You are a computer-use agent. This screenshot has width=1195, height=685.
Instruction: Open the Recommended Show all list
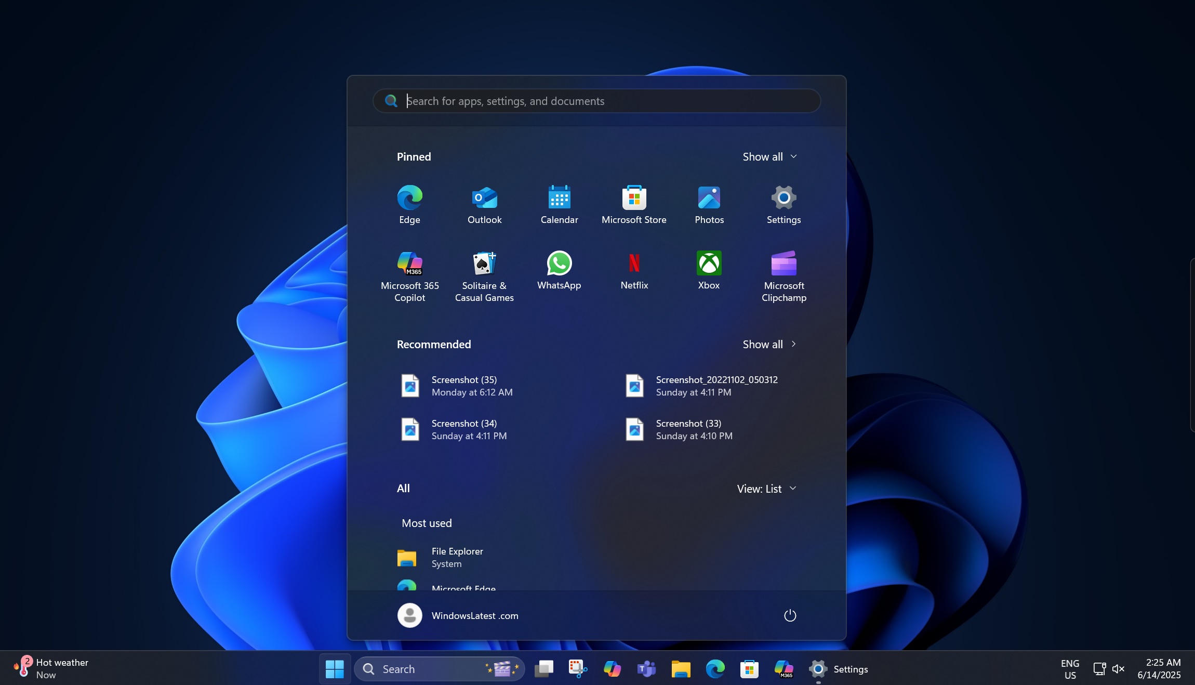coord(769,344)
